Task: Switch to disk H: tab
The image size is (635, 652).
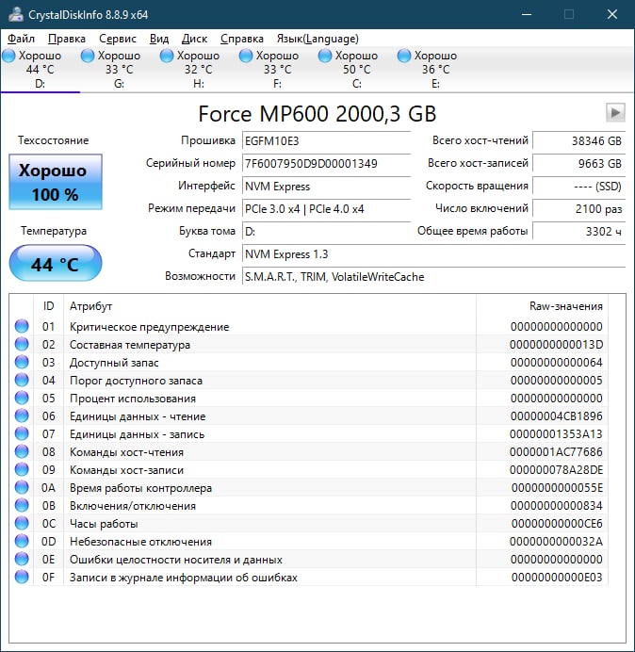Action: pyautogui.click(x=199, y=70)
